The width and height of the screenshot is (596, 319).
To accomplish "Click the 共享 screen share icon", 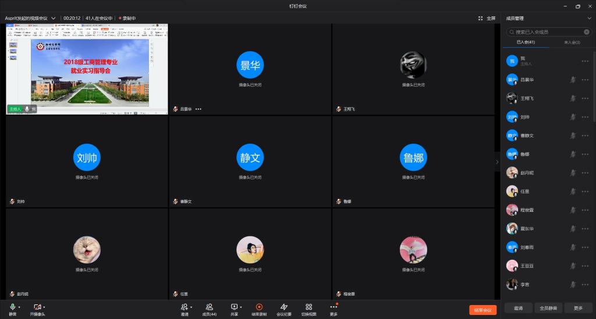I will pos(234,307).
